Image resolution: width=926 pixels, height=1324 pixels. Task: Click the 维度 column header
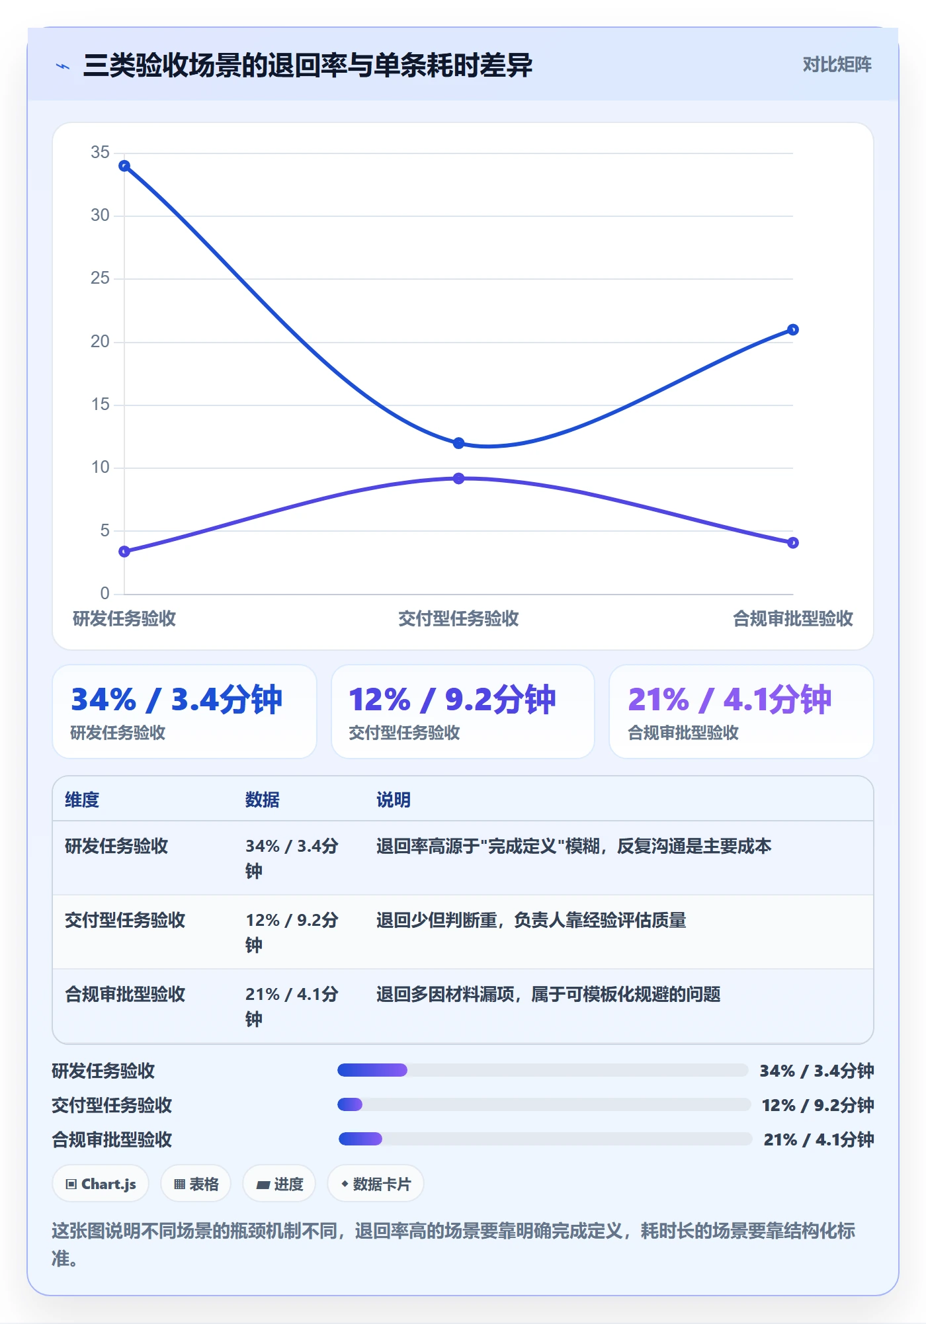tap(82, 800)
